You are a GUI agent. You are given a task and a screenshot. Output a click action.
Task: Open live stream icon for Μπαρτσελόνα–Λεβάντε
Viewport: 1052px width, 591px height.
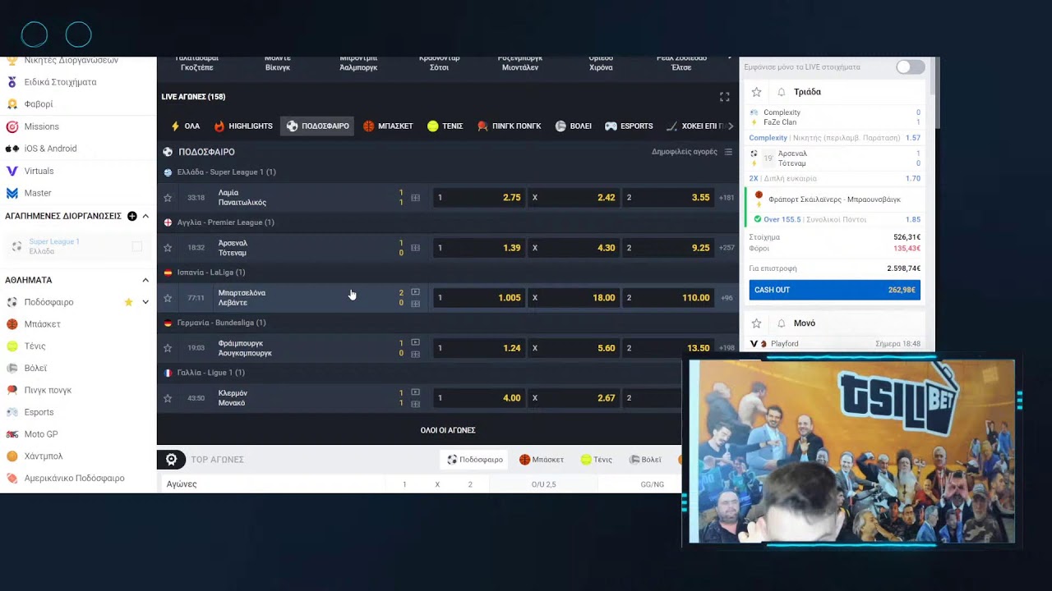[415, 292]
